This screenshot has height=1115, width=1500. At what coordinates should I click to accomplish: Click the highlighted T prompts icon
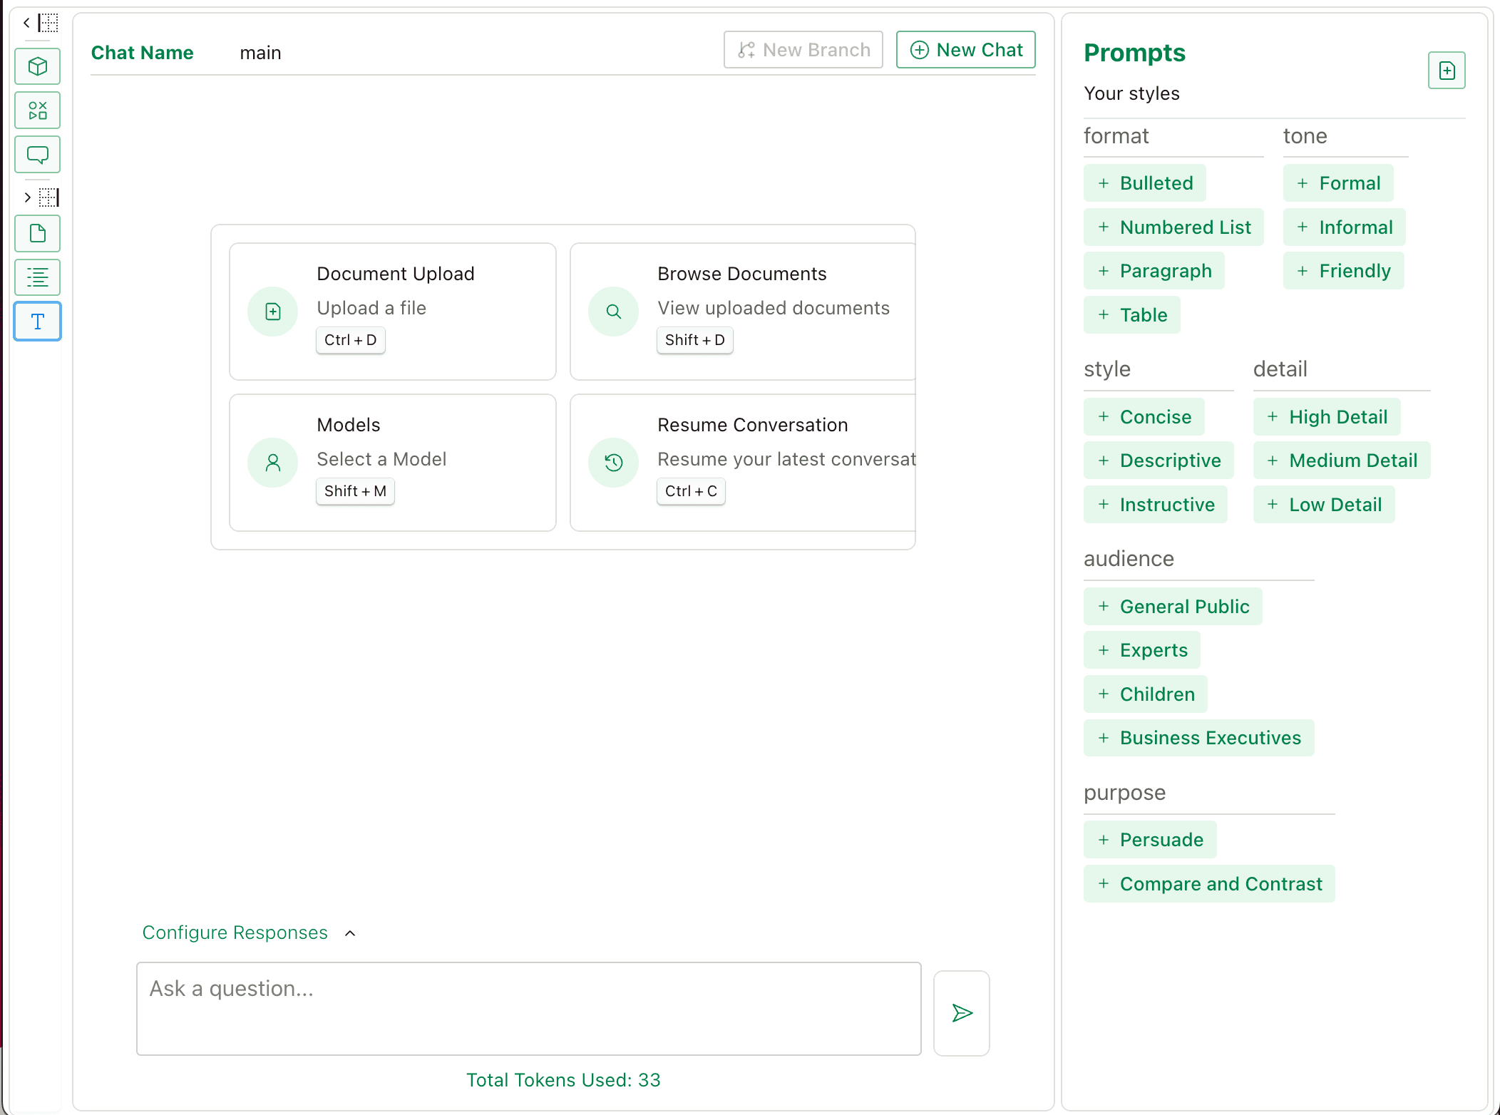[38, 322]
